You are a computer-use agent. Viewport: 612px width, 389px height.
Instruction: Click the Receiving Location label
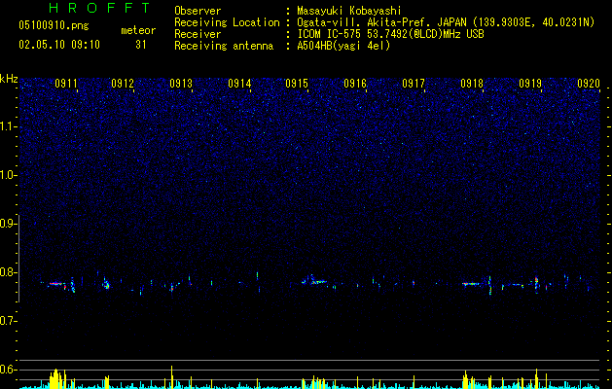tap(227, 22)
